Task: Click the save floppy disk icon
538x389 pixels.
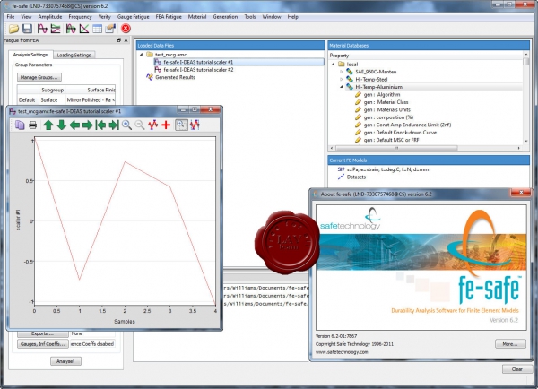Action: (27, 29)
